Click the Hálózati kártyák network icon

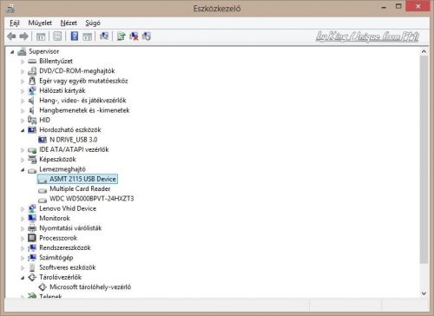pyautogui.click(x=32, y=91)
